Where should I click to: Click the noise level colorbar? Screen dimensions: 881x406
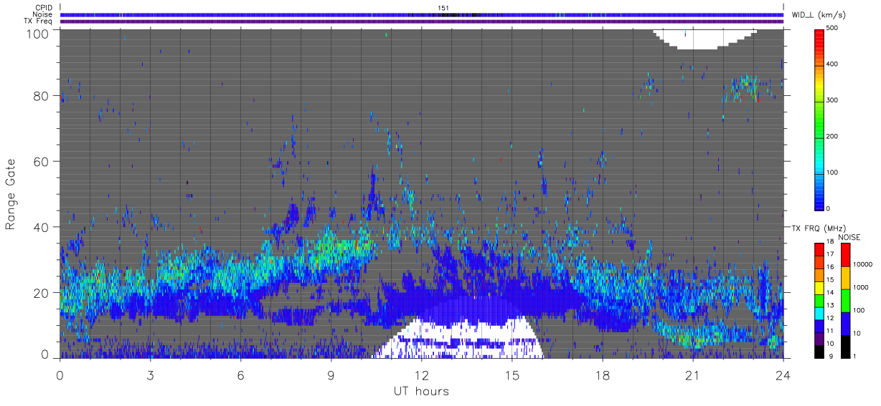pos(845,300)
